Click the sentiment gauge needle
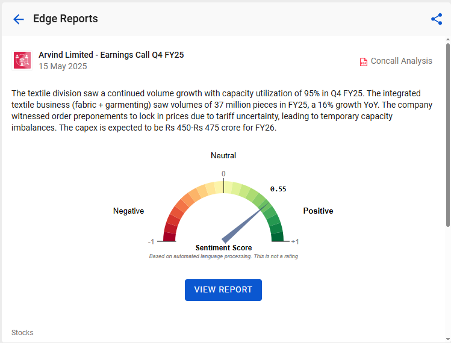 (245, 223)
